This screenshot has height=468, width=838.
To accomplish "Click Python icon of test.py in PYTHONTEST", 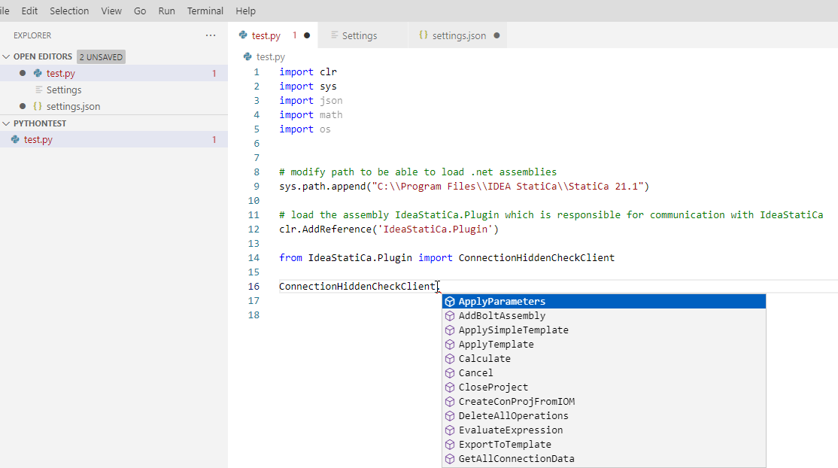I will point(15,140).
